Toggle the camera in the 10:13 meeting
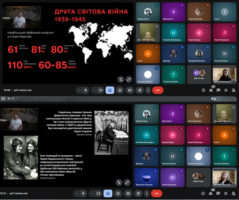This screenshot has width=239, height=200. click(98, 193)
